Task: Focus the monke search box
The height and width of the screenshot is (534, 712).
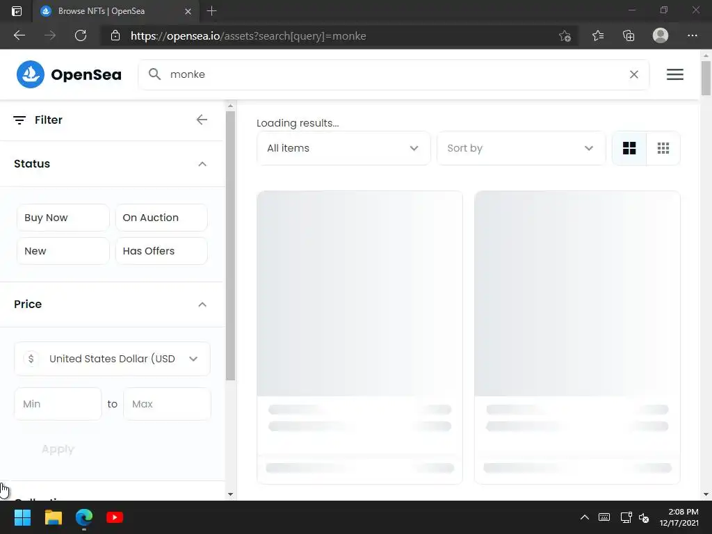Action: tap(394, 74)
